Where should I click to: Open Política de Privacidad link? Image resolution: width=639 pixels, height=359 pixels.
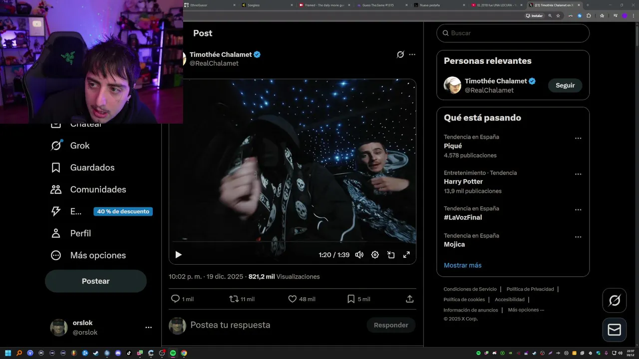click(x=530, y=289)
